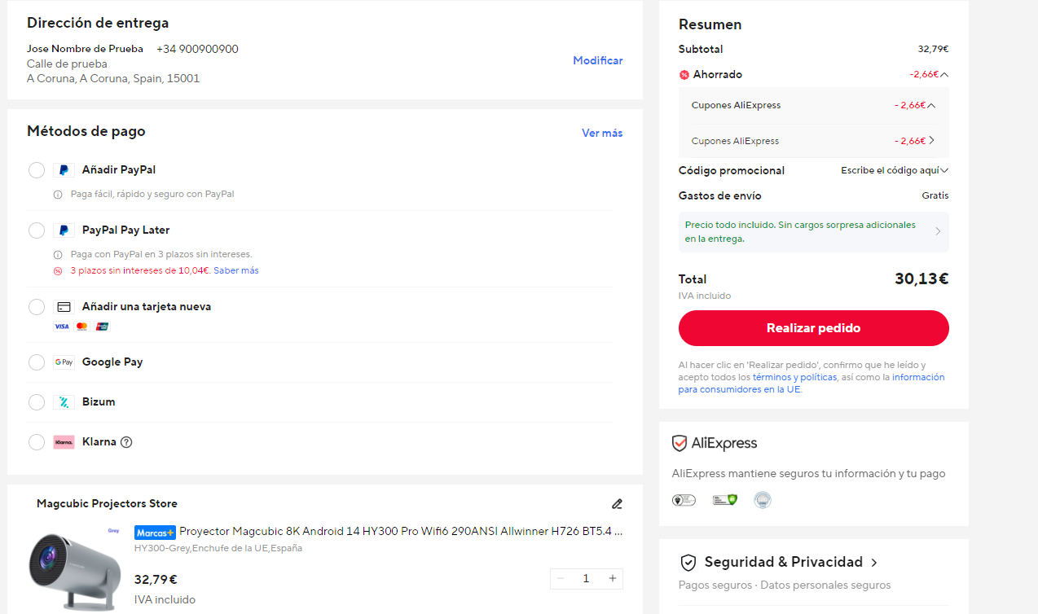Open the Saber más link
1038x614 pixels.
pyautogui.click(x=236, y=271)
